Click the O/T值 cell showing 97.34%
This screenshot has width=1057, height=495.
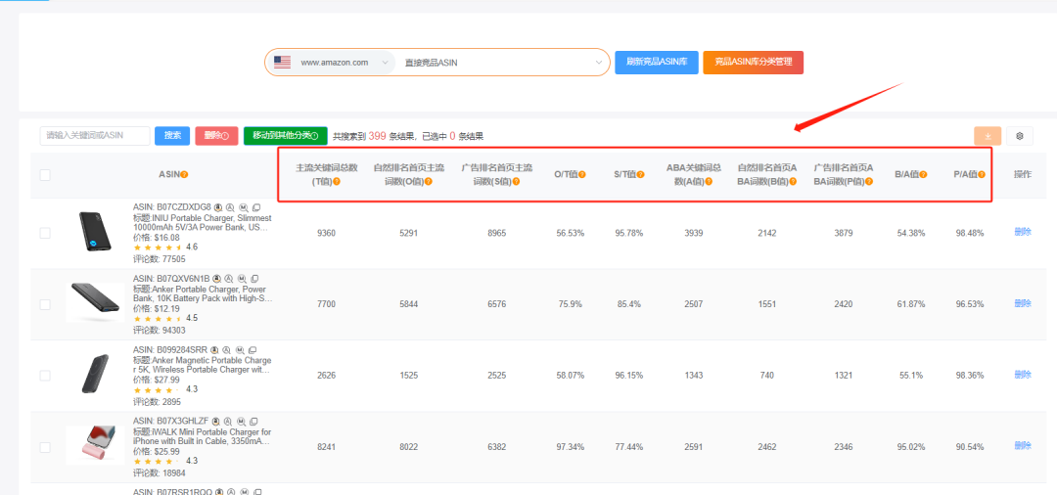(x=571, y=447)
